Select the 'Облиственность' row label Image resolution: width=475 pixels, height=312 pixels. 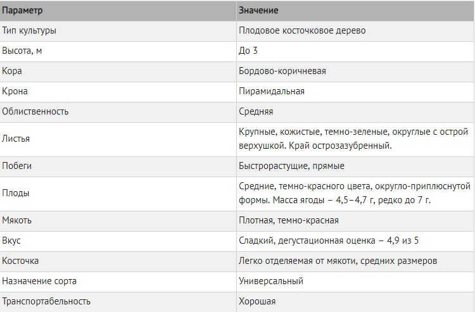click(35, 111)
